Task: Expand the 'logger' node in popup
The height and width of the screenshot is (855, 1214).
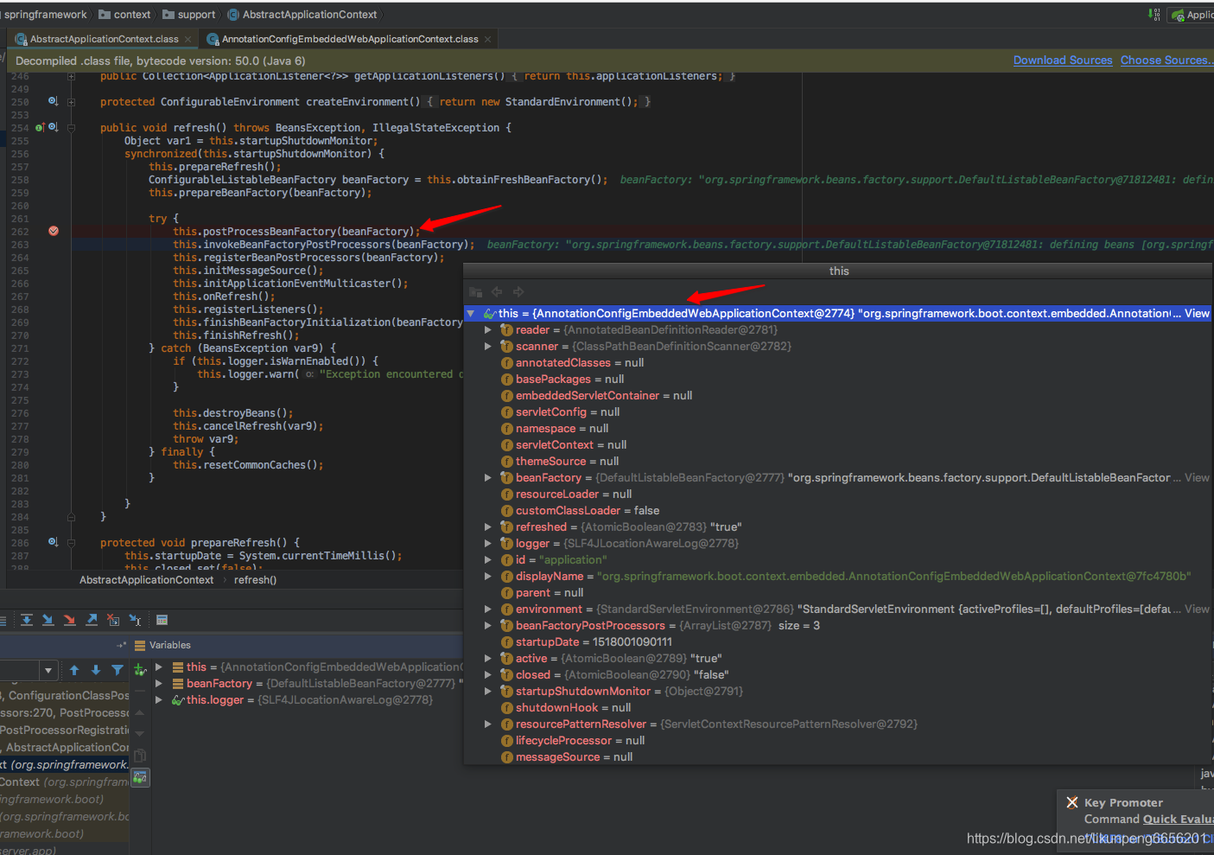Action: point(488,544)
